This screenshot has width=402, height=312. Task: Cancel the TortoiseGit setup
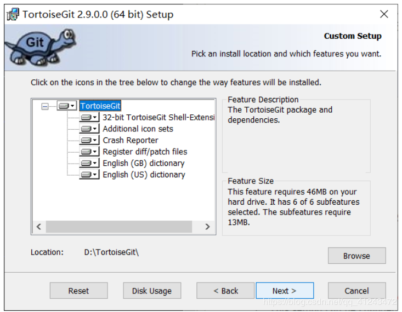tap(356, 291)
